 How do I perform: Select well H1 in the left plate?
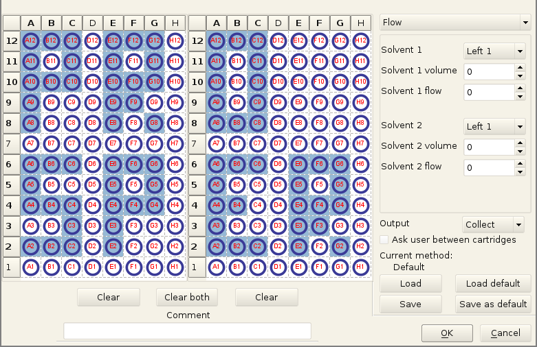(x=175, y=267)
